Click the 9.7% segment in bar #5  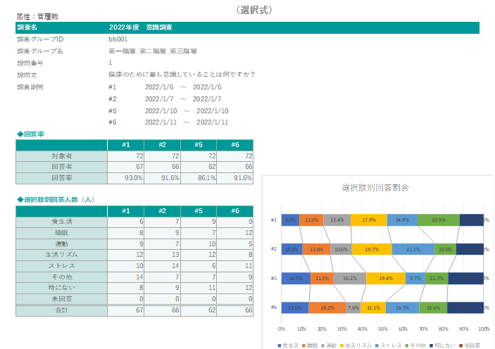(415, 279)
